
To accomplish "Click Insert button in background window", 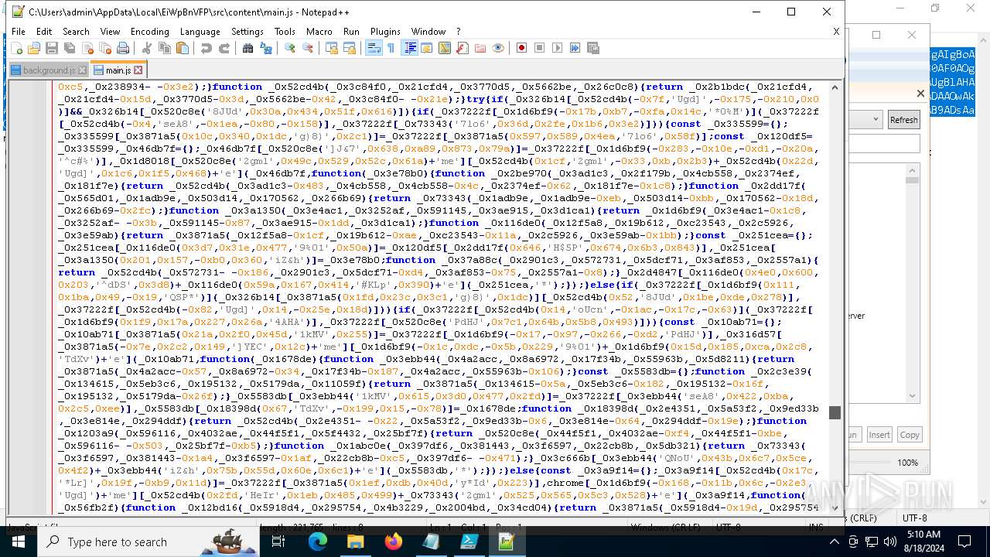I will coord(879,435).
